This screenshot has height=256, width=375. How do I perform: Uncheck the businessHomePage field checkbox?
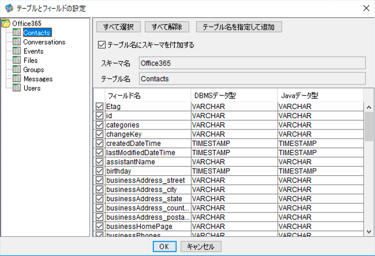point(99,226)
